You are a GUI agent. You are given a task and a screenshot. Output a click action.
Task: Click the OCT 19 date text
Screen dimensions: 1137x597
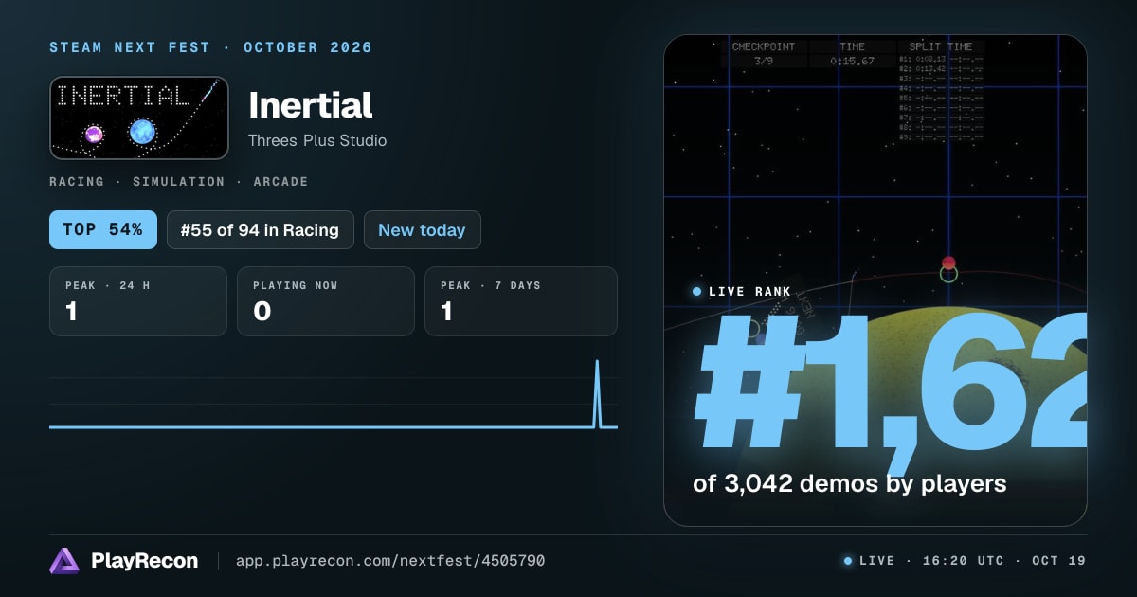(1058, 561)
